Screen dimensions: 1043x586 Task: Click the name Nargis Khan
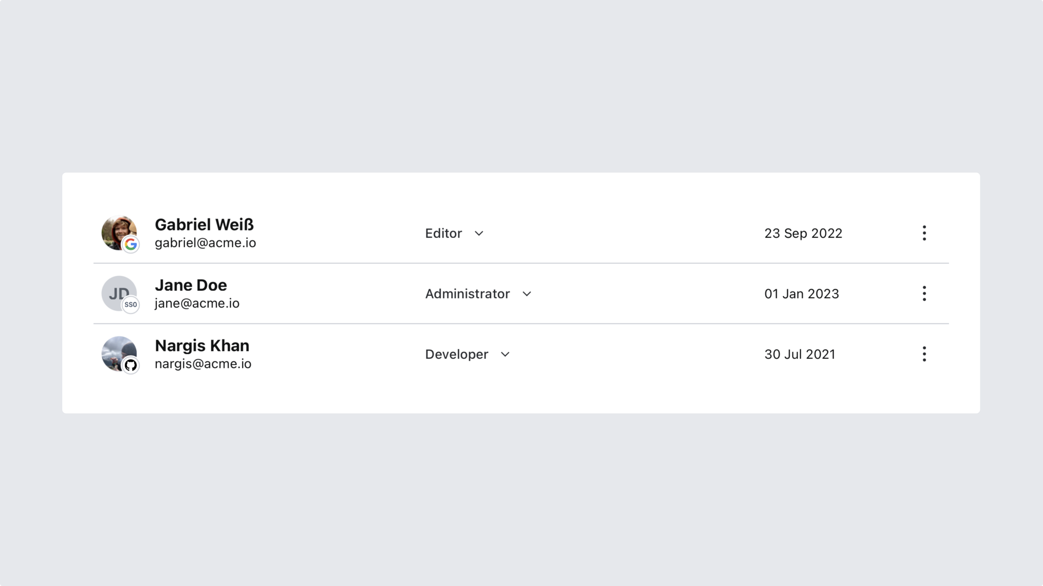(202, 346)
